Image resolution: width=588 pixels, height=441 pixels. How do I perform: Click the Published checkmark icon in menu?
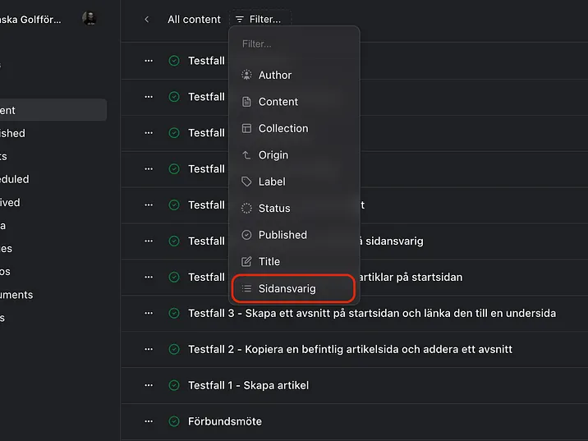[x=246, y=235]
